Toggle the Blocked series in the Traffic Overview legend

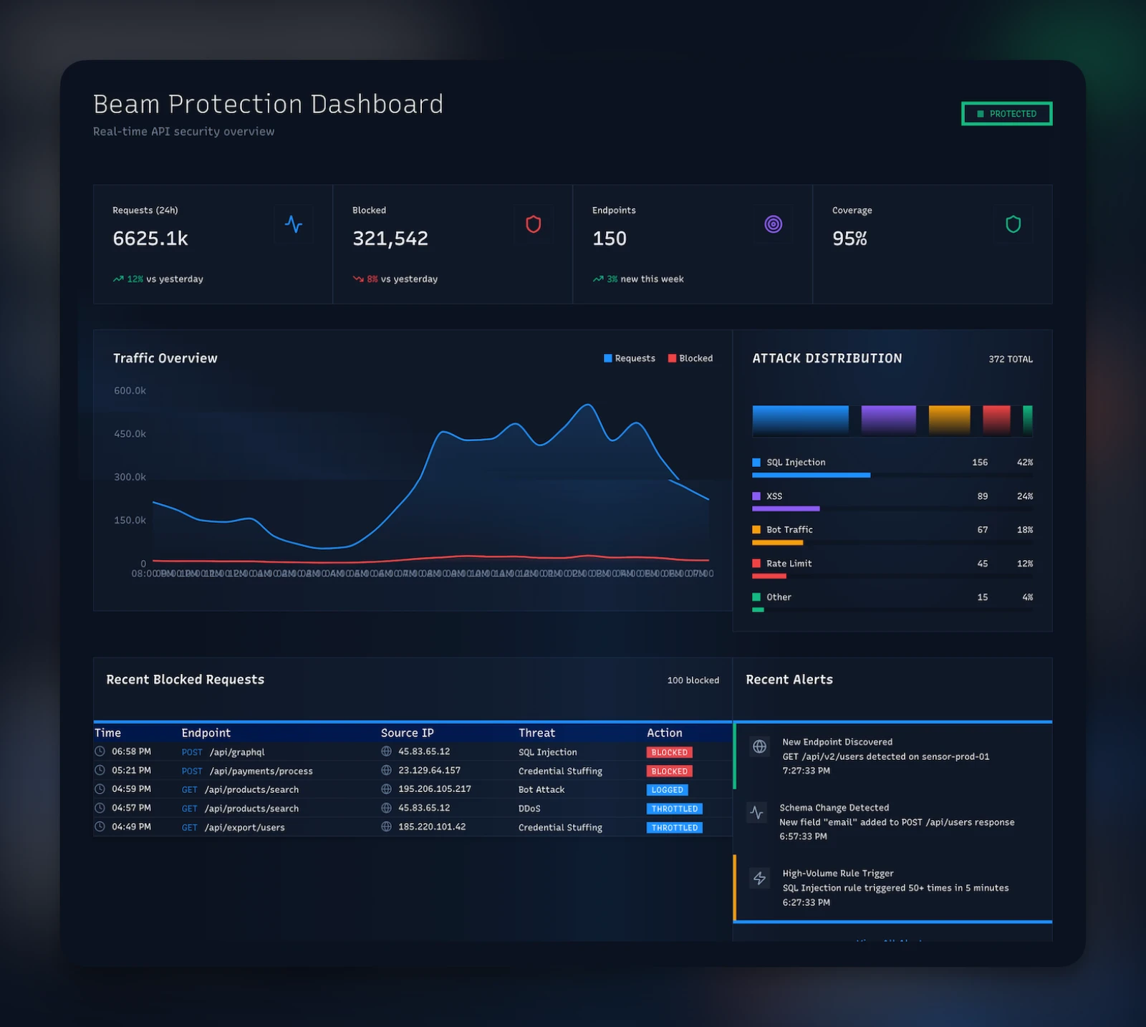pos(690,358)
